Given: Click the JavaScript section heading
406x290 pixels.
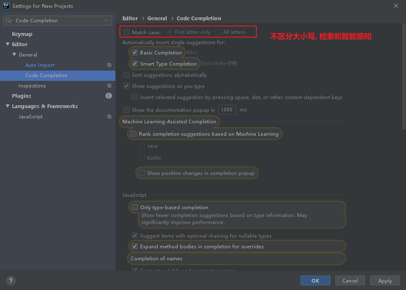Looking at the screenshot, I should tap(134, 195).
